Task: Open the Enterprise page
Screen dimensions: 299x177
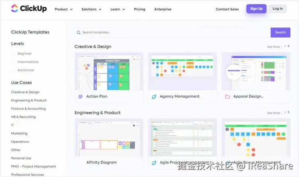Action: point(163,9)
